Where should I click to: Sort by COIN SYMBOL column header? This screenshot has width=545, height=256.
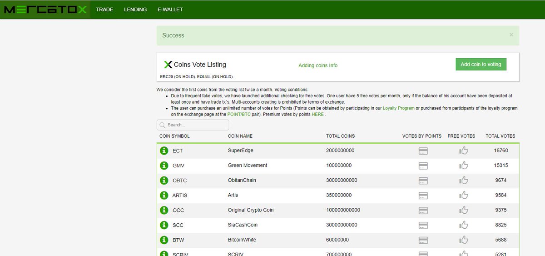tap(174, 136)
